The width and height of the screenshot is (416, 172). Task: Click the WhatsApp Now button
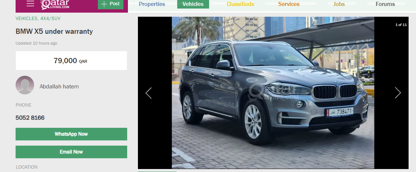pyautogui.click(x=71, y=134)
